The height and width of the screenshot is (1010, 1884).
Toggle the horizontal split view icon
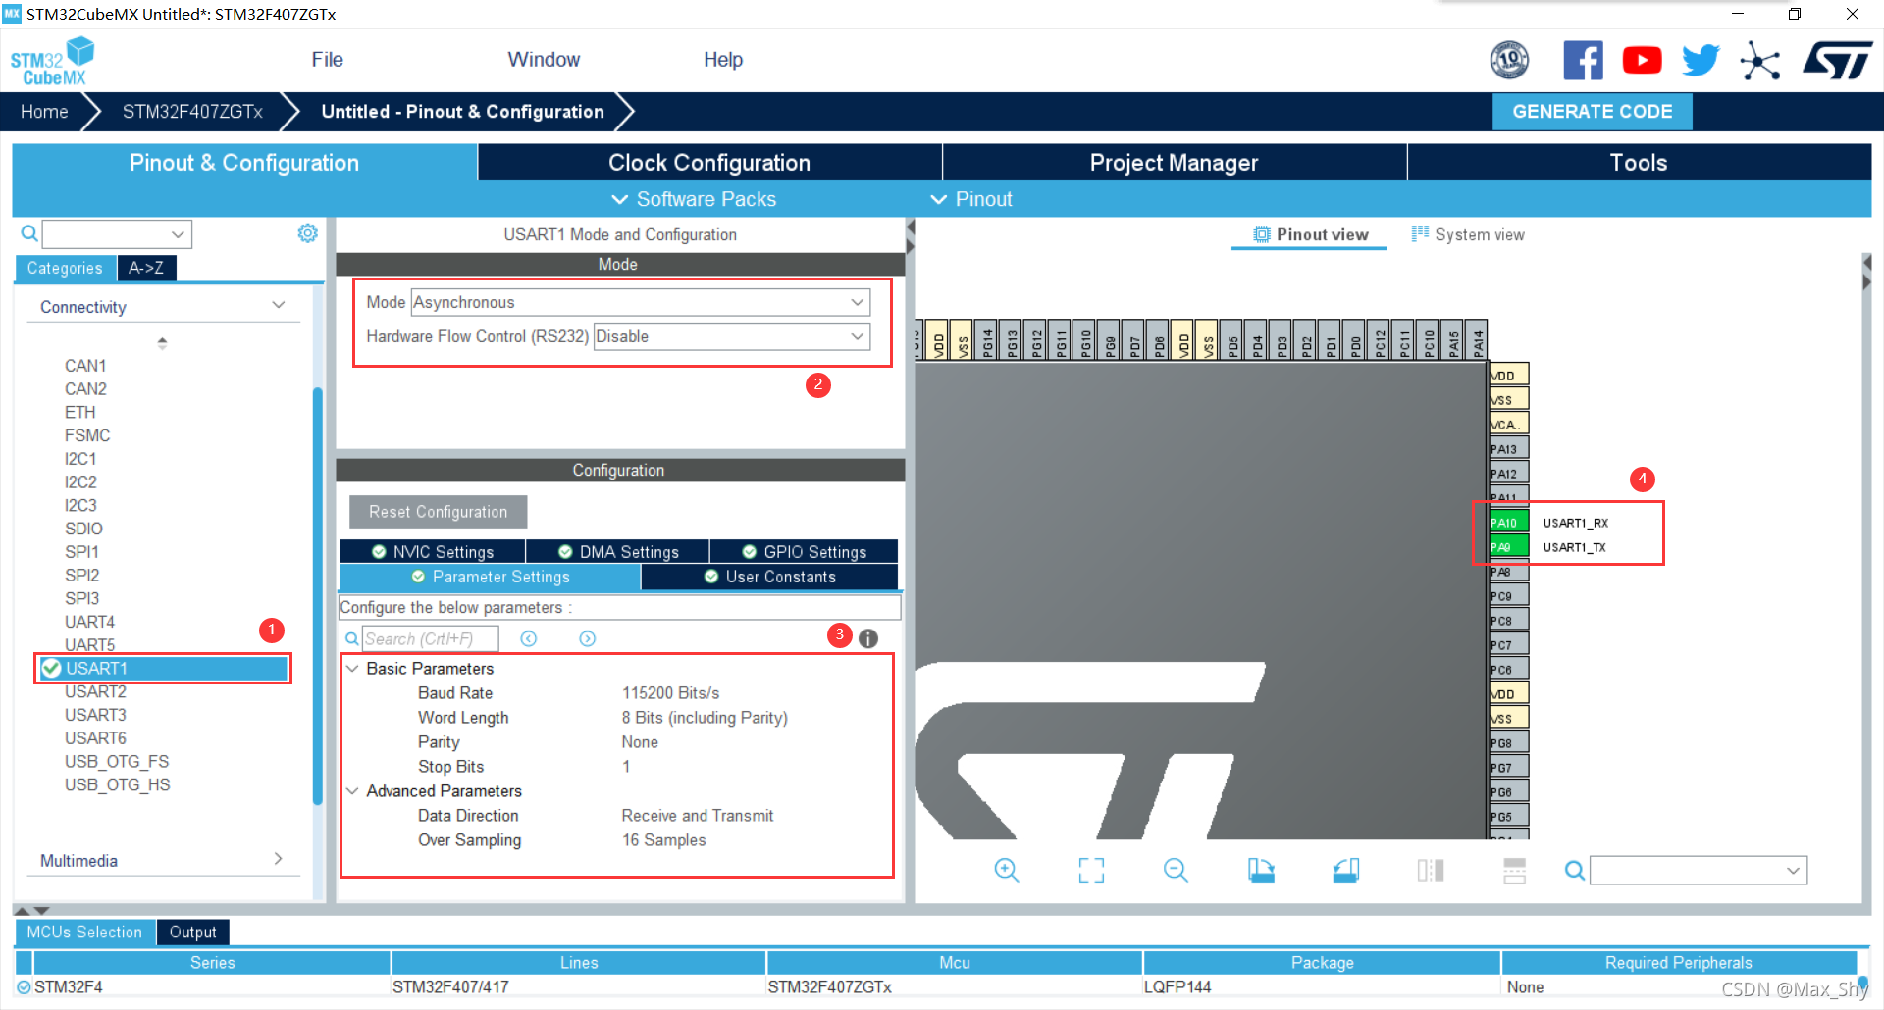(1514, 870)
